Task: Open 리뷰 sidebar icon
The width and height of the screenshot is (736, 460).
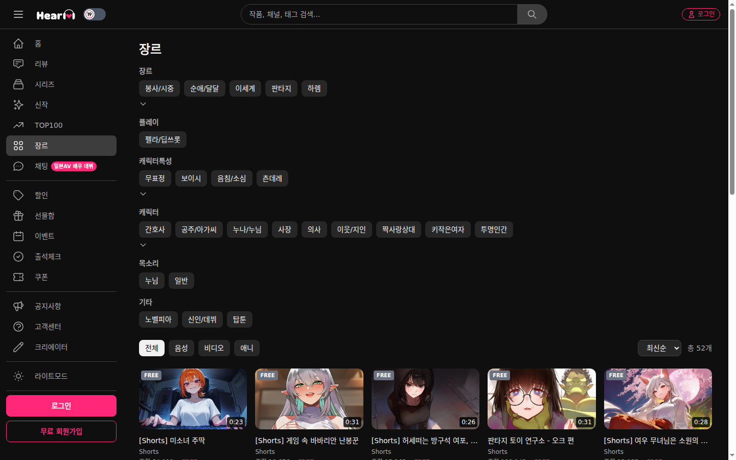Action: pos(18,64)
